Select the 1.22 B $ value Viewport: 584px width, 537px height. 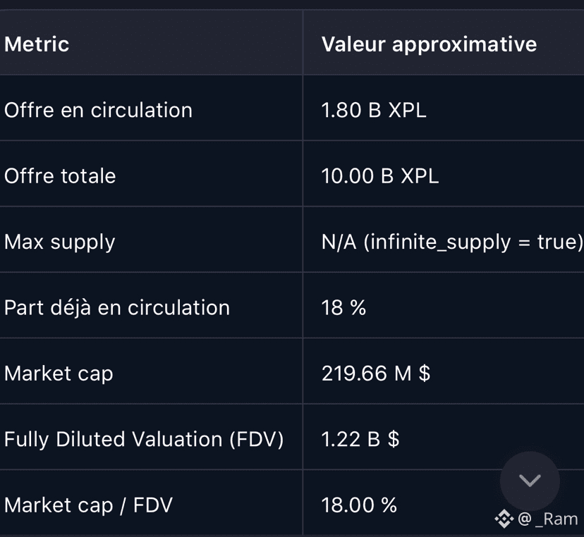pyautogui.click(x=360, y=439)
